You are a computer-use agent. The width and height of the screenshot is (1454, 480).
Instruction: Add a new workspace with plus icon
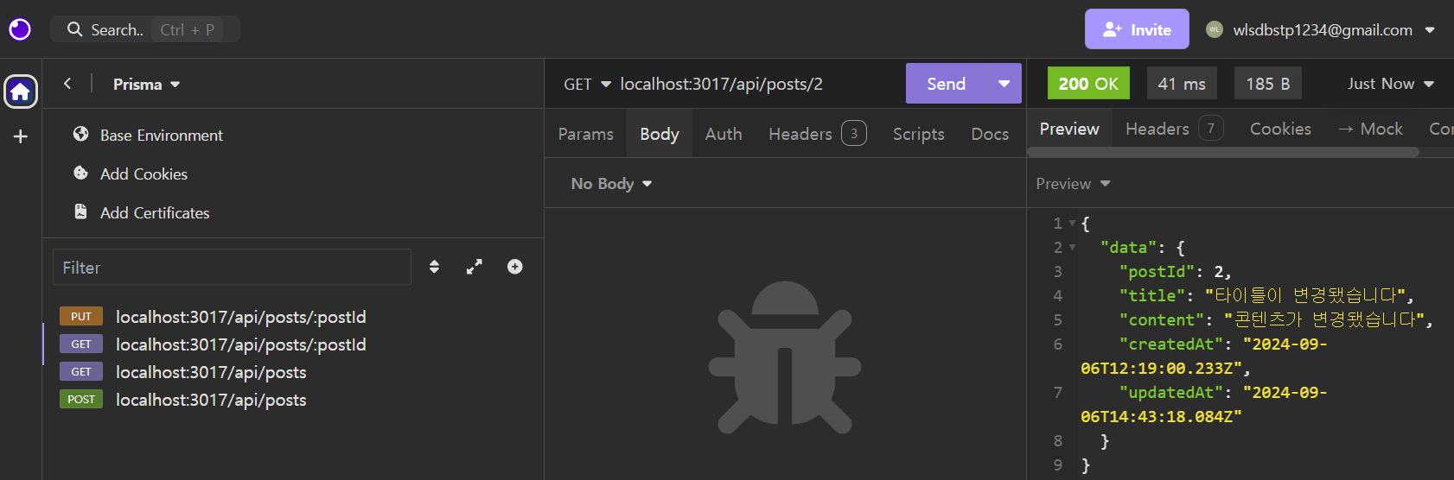click(x=21, y=136)
